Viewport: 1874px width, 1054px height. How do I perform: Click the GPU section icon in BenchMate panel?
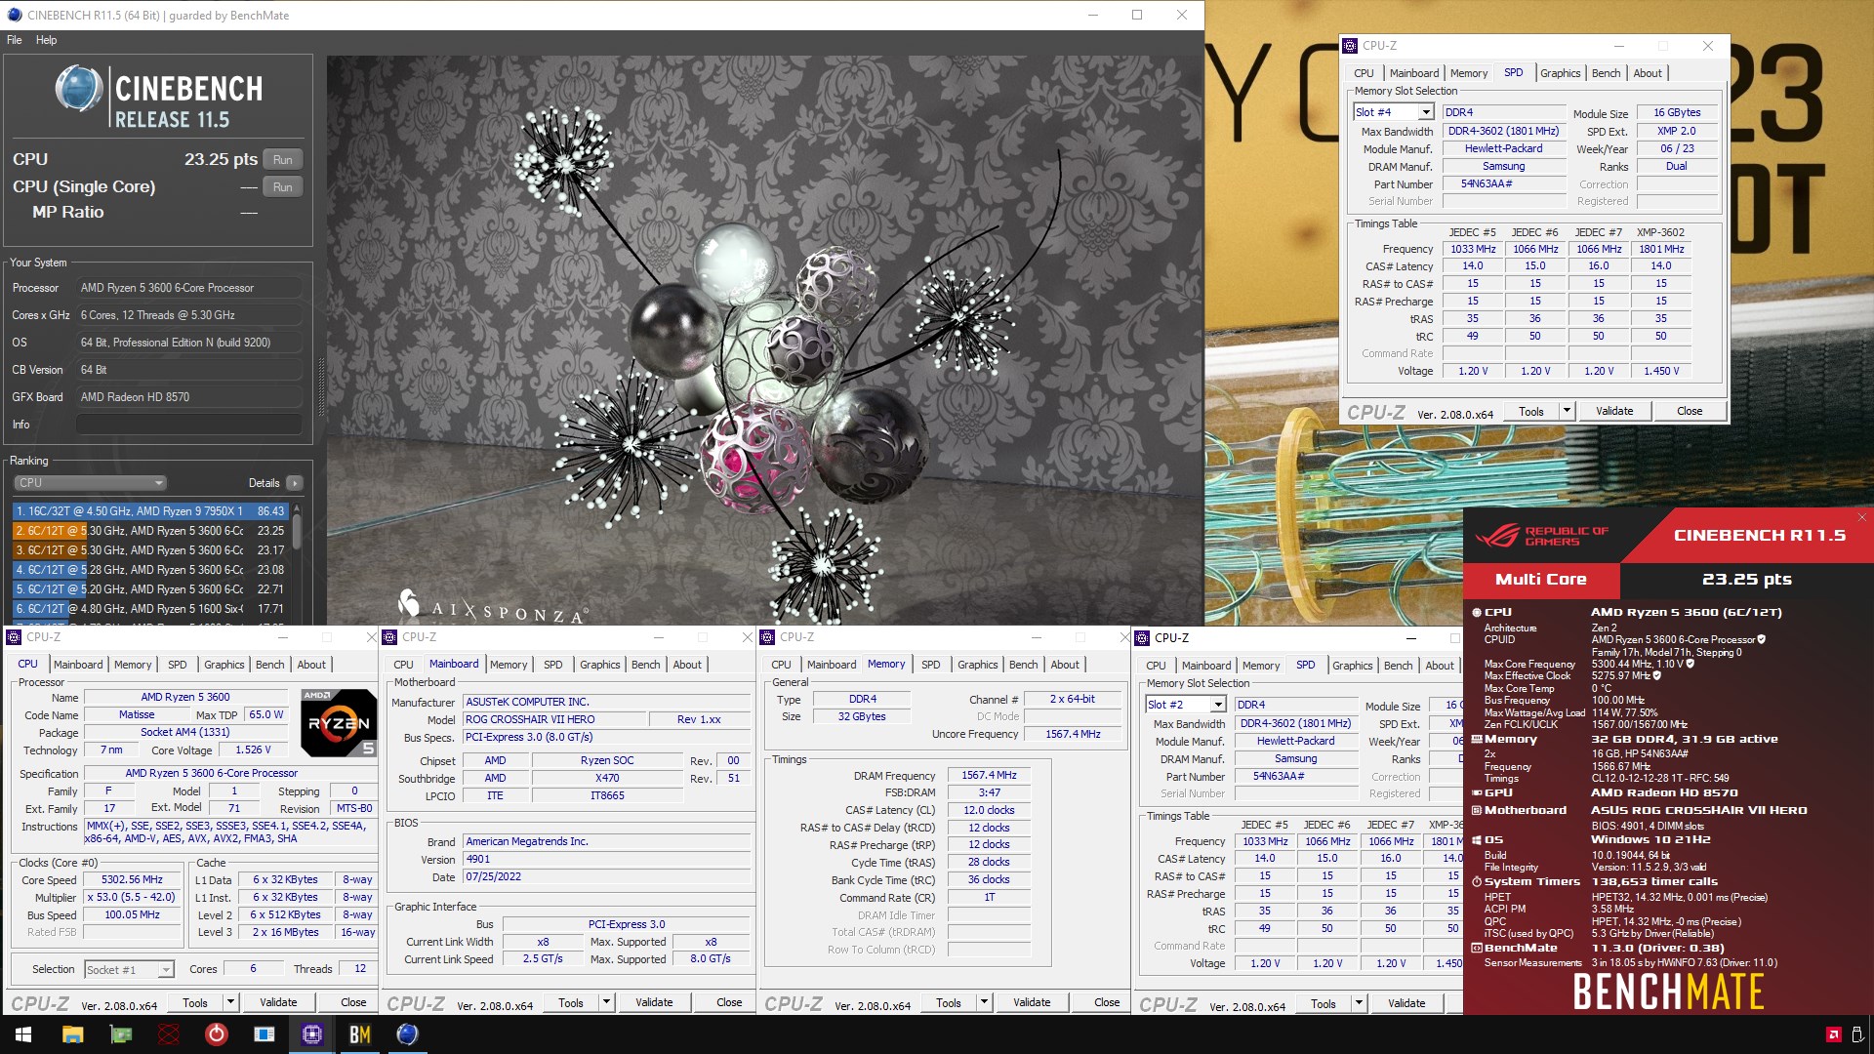1477,792
